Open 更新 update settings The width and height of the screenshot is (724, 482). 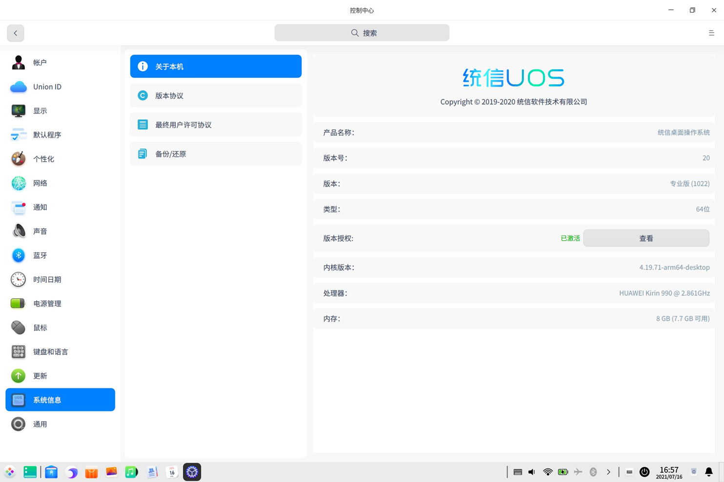(60, 376)
